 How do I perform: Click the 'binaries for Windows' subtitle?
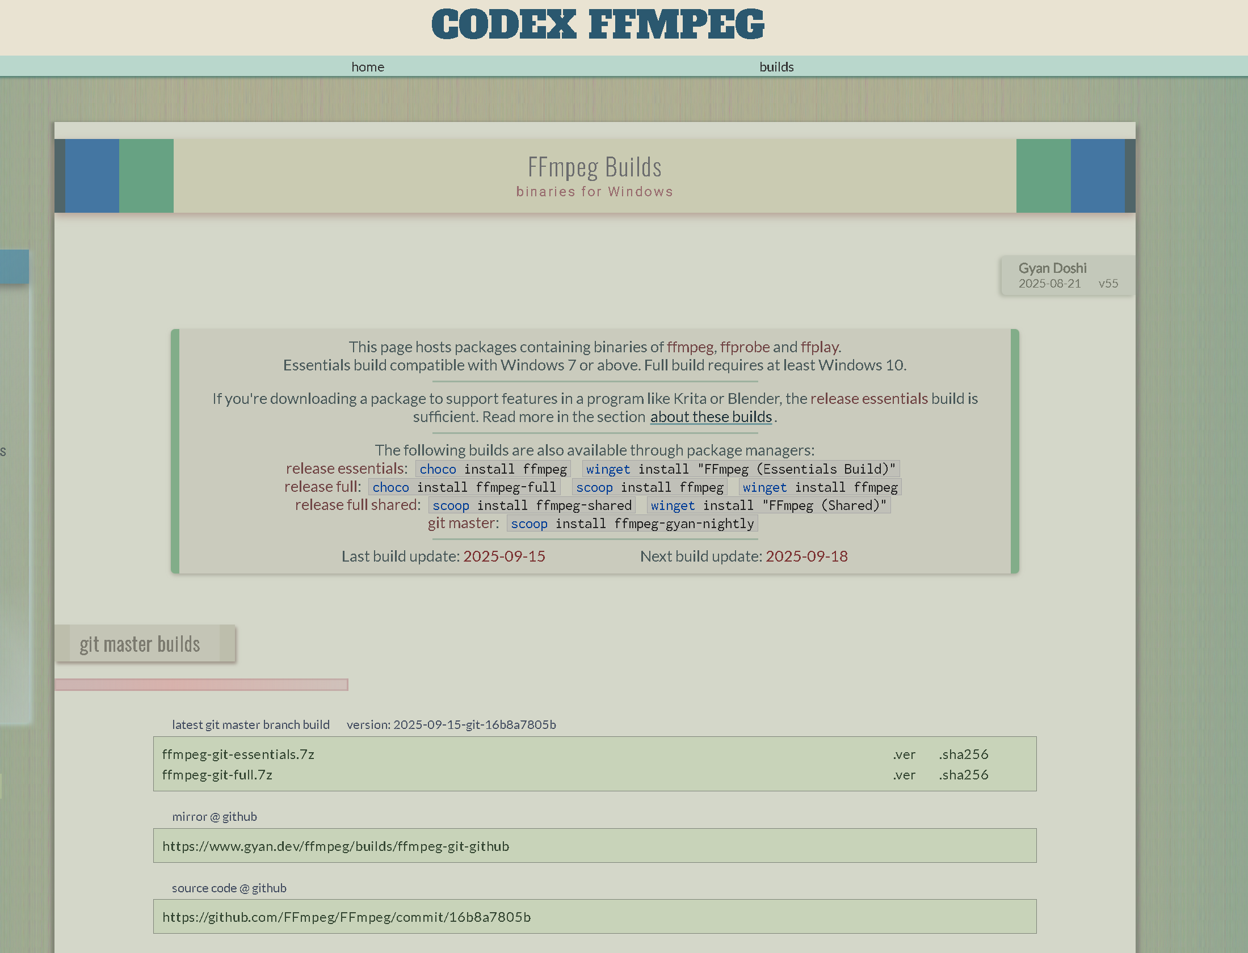tap(595, 192)
